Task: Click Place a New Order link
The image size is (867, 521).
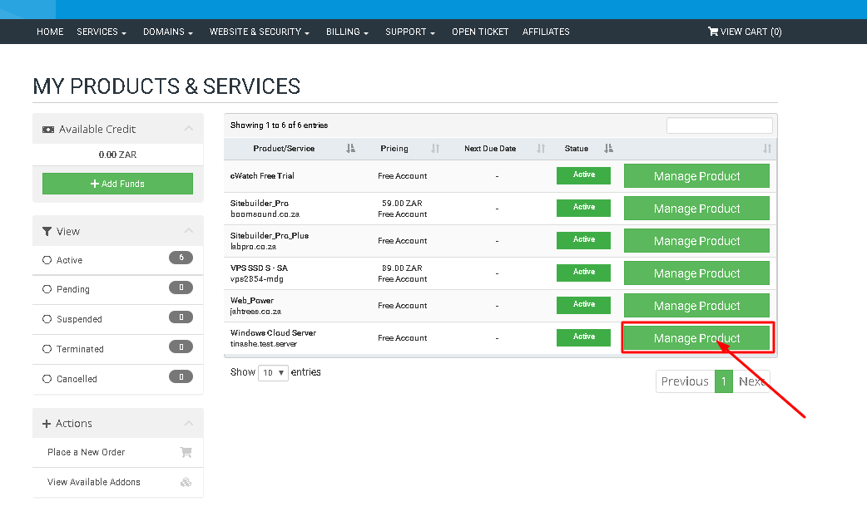Action: click(87, 452)
